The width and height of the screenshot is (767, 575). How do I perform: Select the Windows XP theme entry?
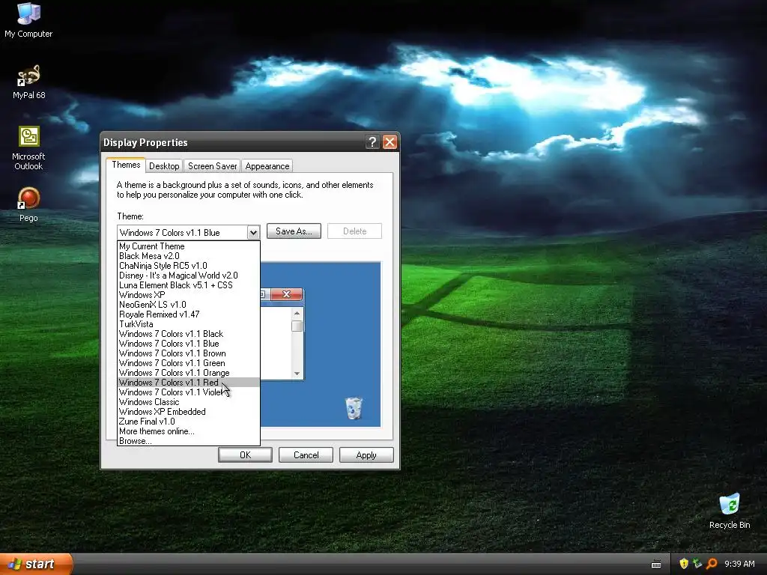(189, 295)
